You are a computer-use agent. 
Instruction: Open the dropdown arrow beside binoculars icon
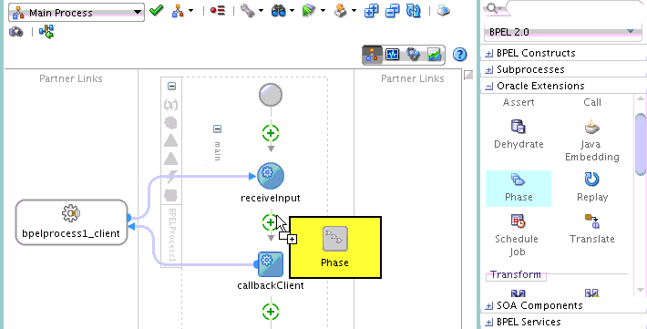pos(293,11)
